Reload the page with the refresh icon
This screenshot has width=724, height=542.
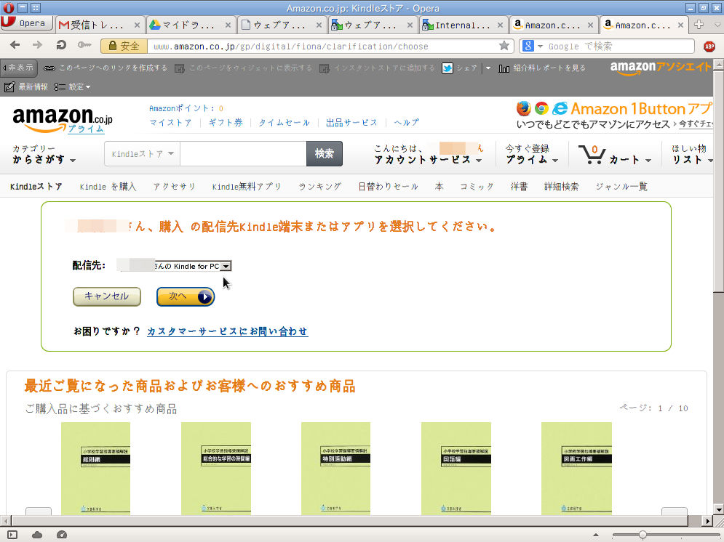tap(61, 45)
